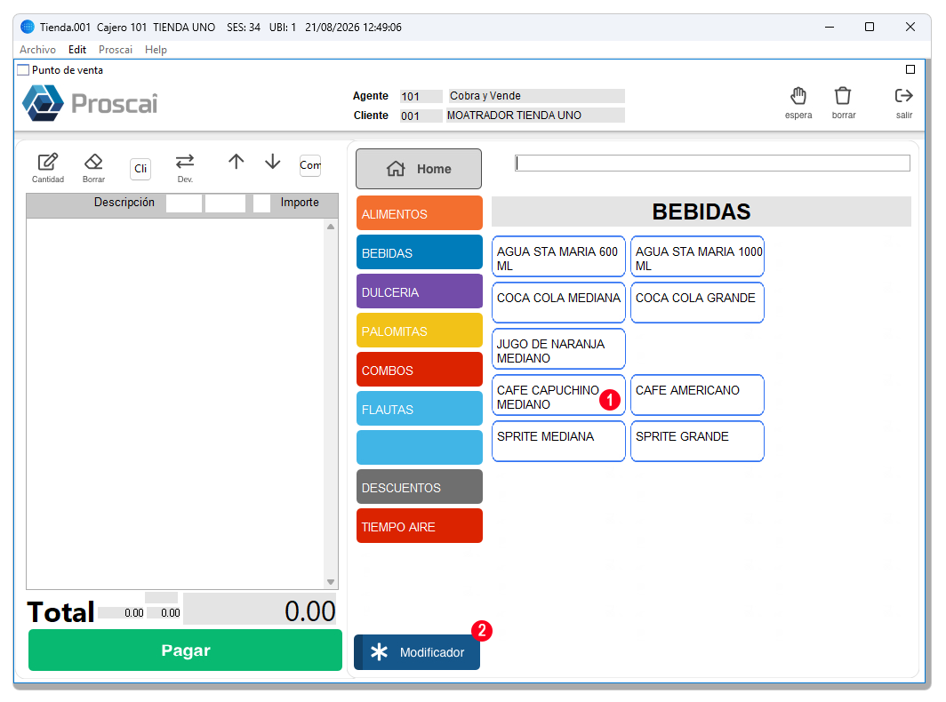Click the Cliente code field 001
Viewport: 946px width, 702px height.
point(421,116)
